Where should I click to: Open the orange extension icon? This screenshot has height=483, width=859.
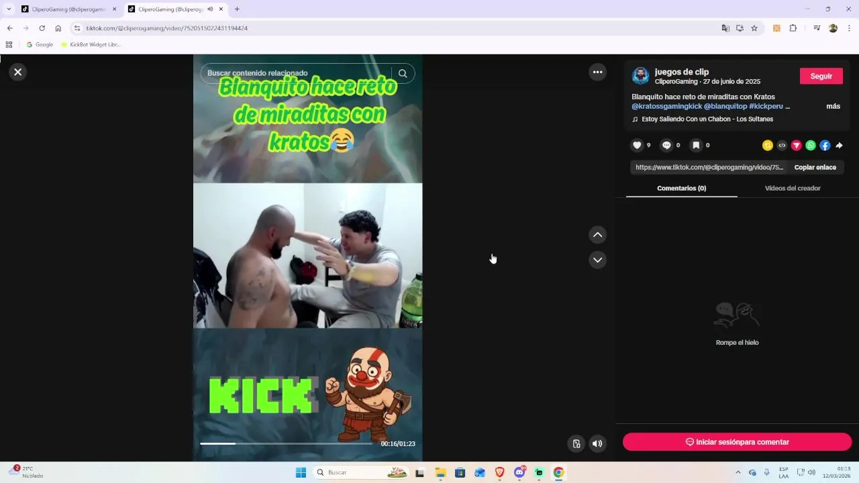coord(776,28)
